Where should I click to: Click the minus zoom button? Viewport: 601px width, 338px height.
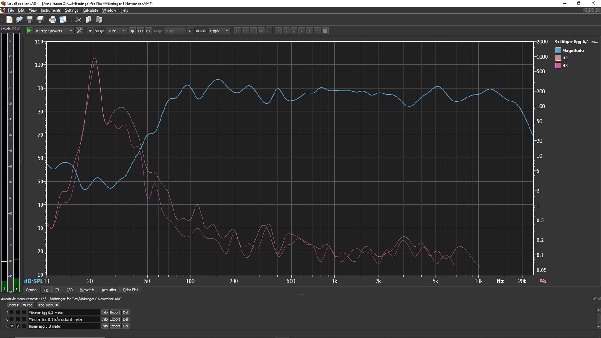click(317, 31)
